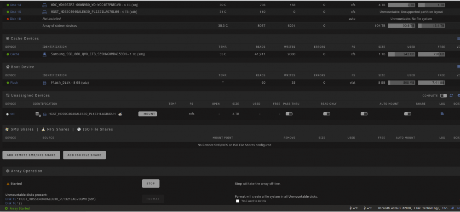The width and height of the screenshot is (460, 212).
Task: Click Cache used space bar showing 242 GB
Action: [402, 54]
